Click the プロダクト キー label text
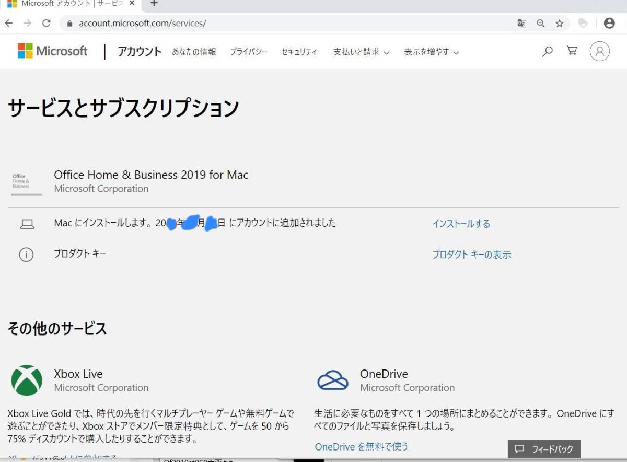 coord(80,254)
